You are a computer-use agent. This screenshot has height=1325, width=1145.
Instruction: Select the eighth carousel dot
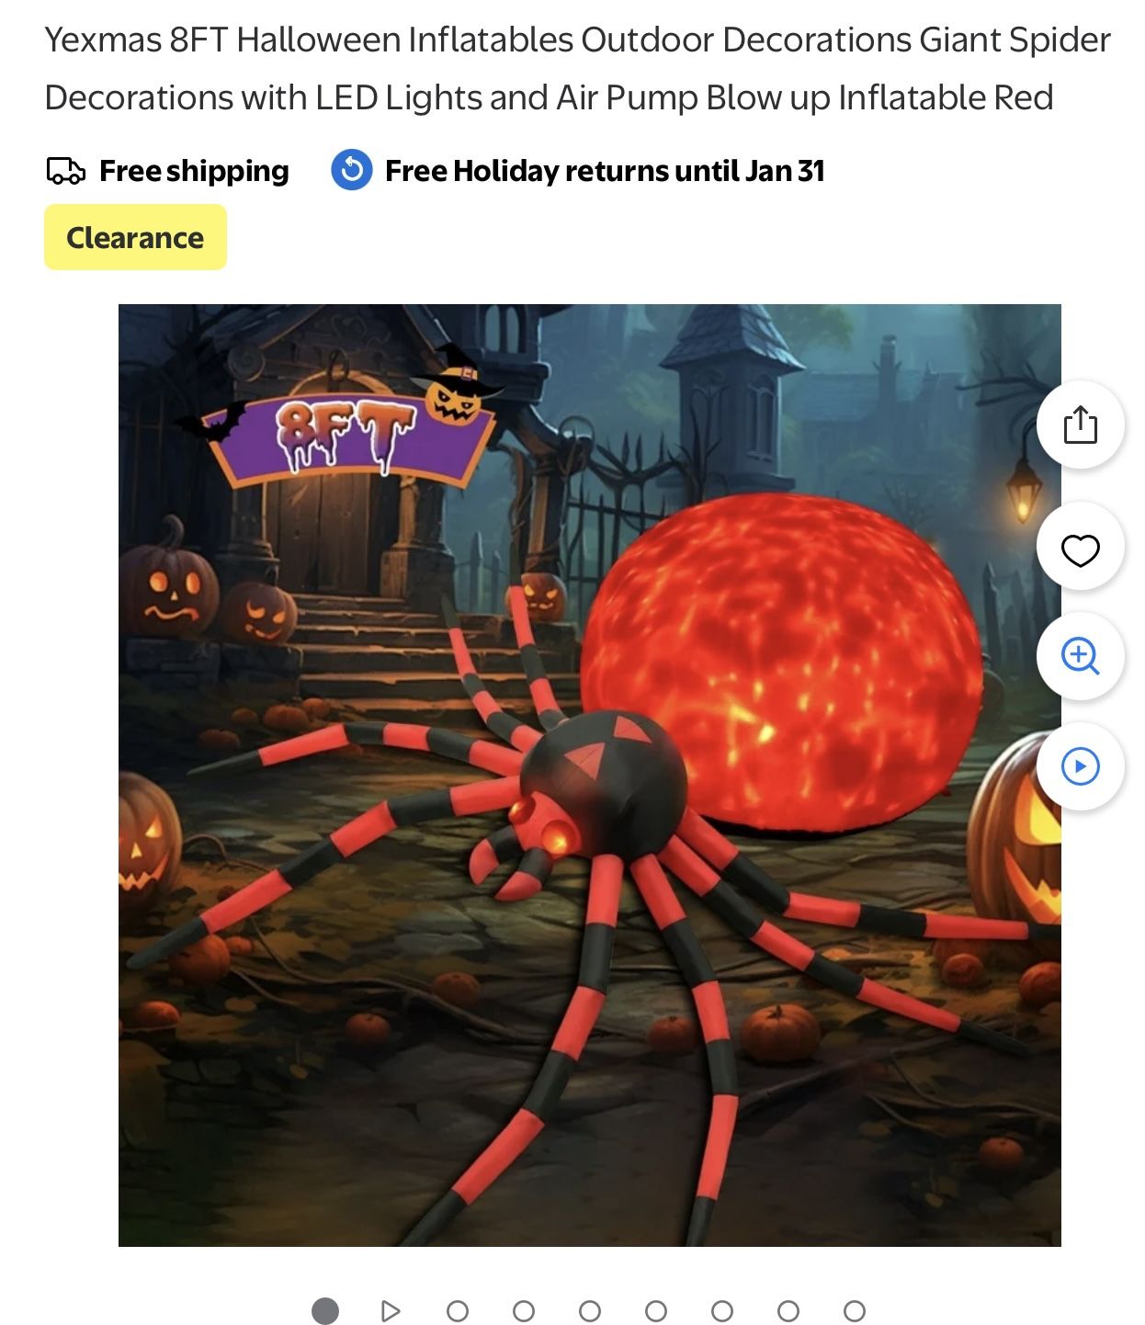click(x=788, y=1310)
